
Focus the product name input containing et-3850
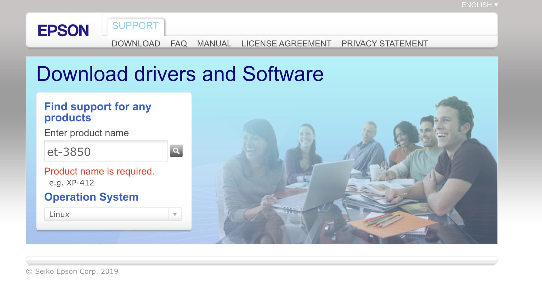106,152
